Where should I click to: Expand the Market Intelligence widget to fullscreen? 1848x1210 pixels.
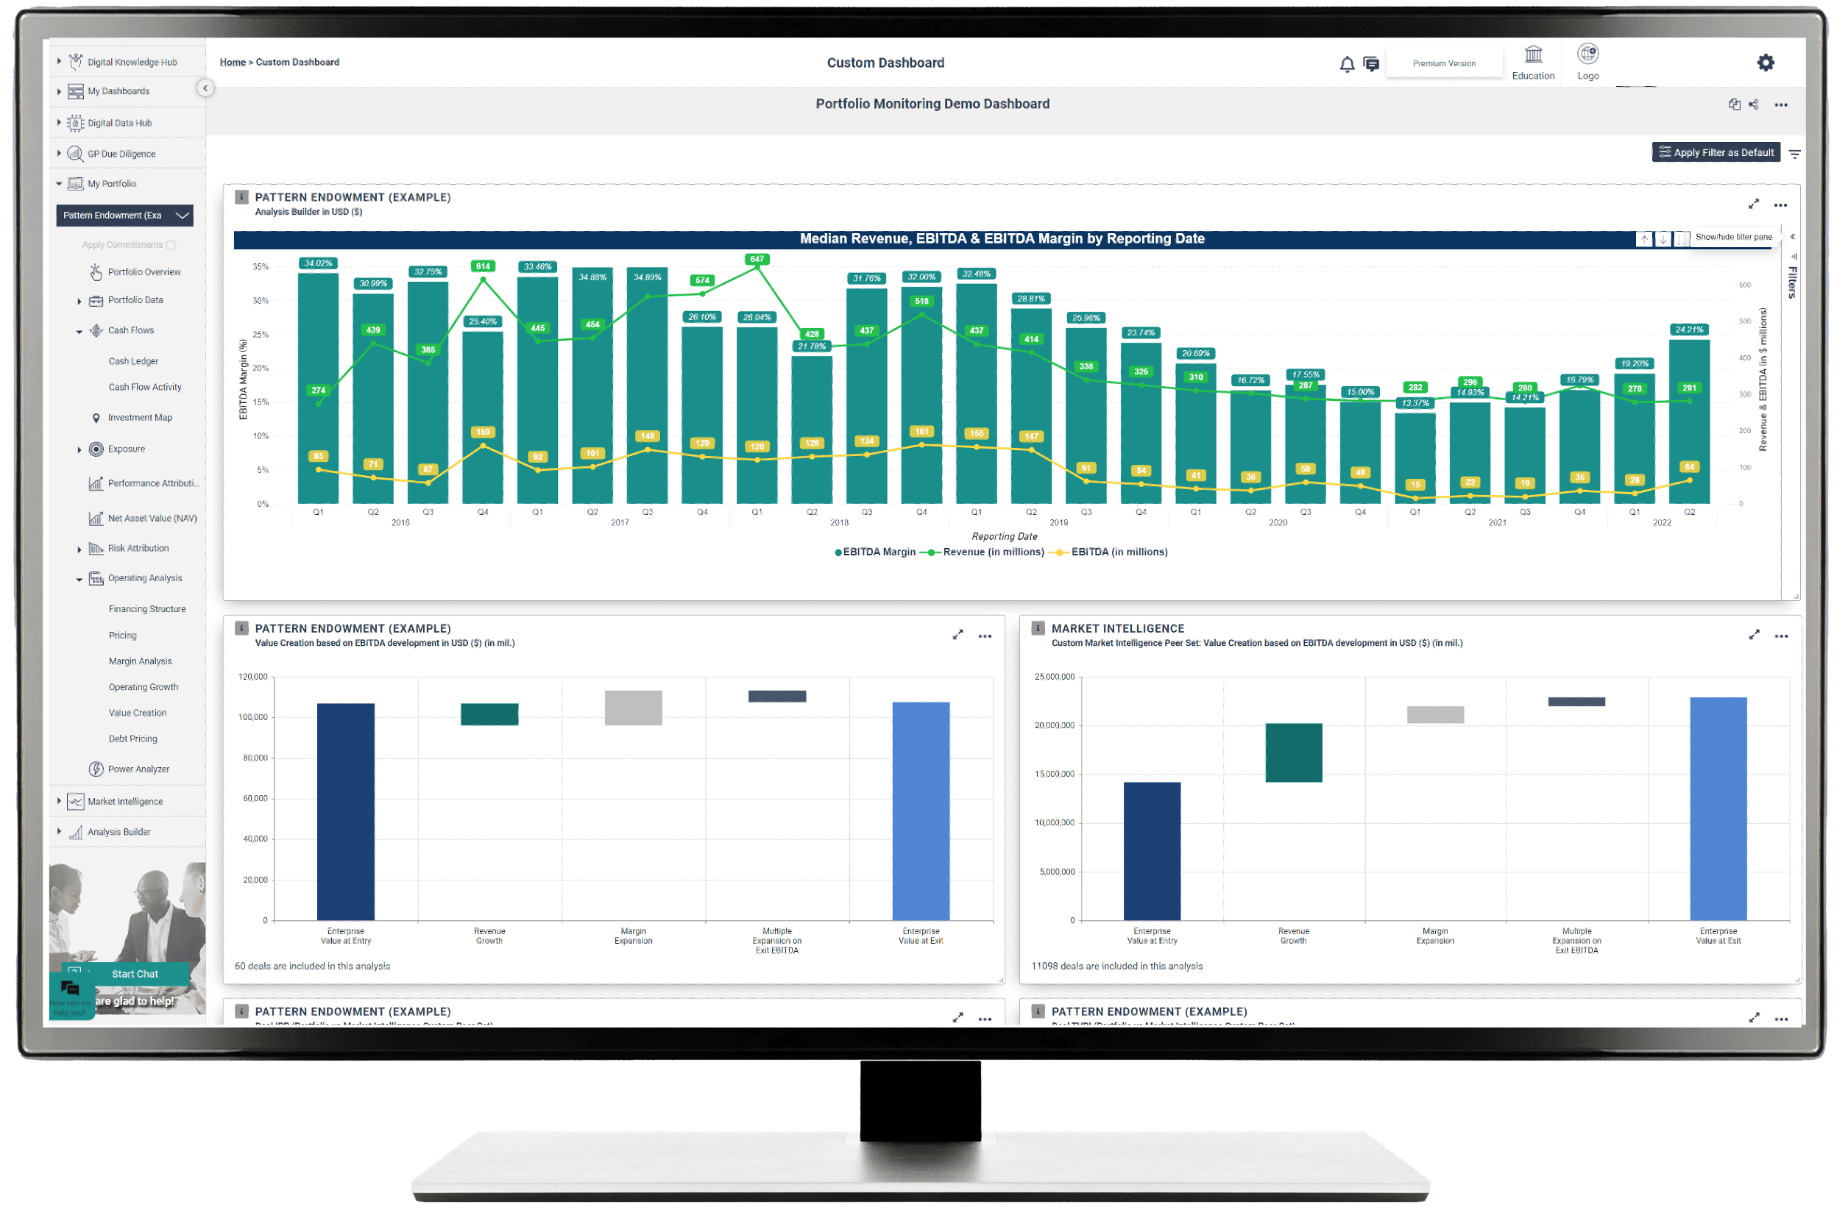point(1753,635)
